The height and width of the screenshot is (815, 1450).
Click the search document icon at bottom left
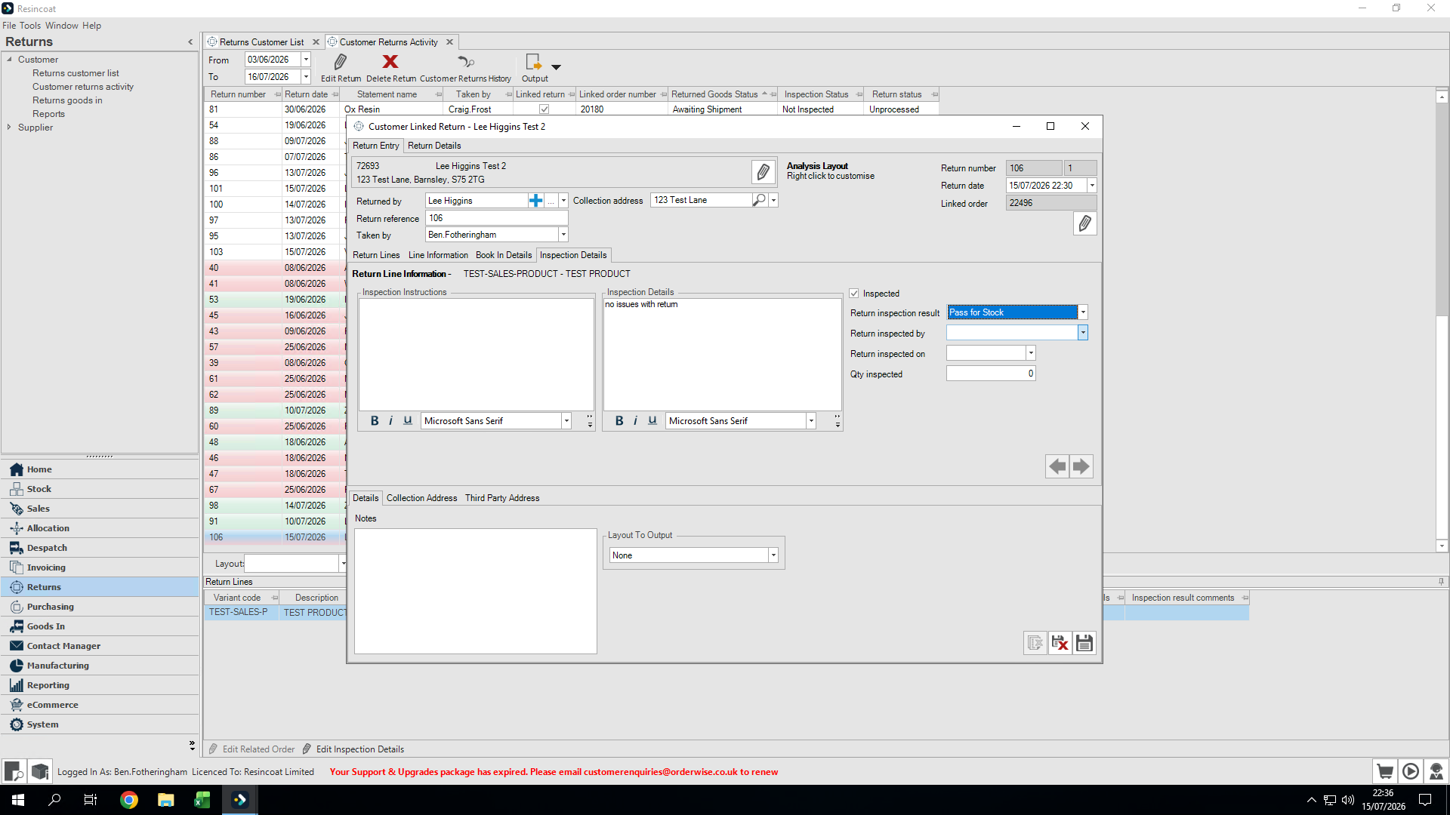coord(14,771)
